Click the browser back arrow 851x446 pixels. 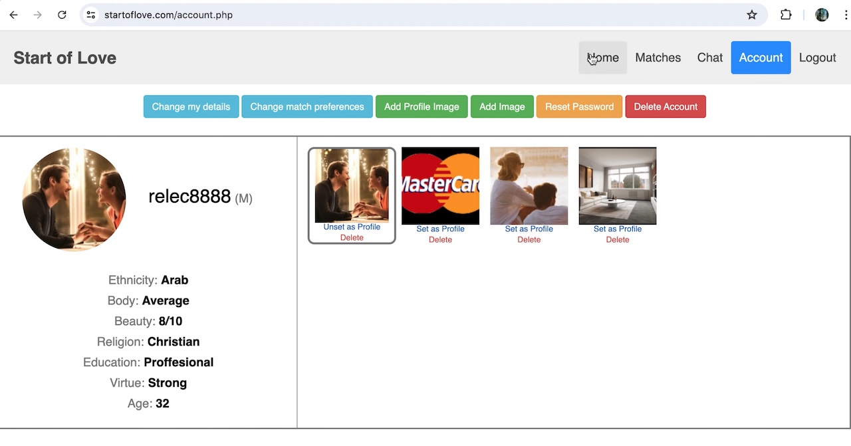[13, 15]
